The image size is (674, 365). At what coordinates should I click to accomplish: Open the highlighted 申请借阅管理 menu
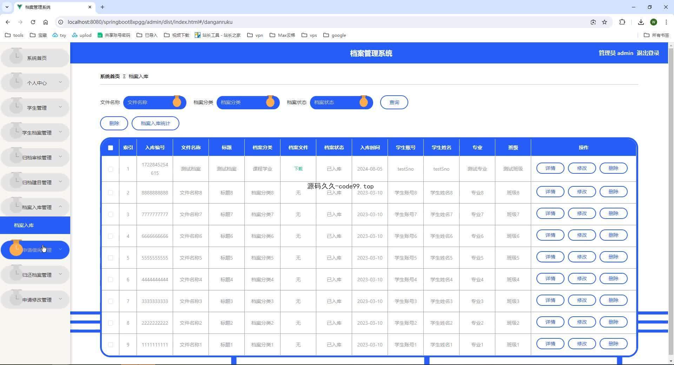tap(35, 250)
